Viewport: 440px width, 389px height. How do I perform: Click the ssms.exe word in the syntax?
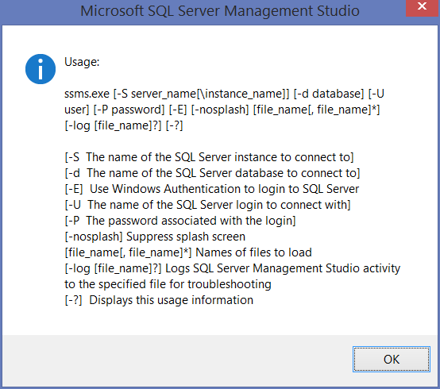[87, 94]
